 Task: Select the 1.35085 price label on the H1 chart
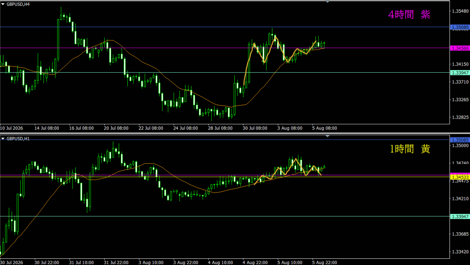click(x=460, y=140)
